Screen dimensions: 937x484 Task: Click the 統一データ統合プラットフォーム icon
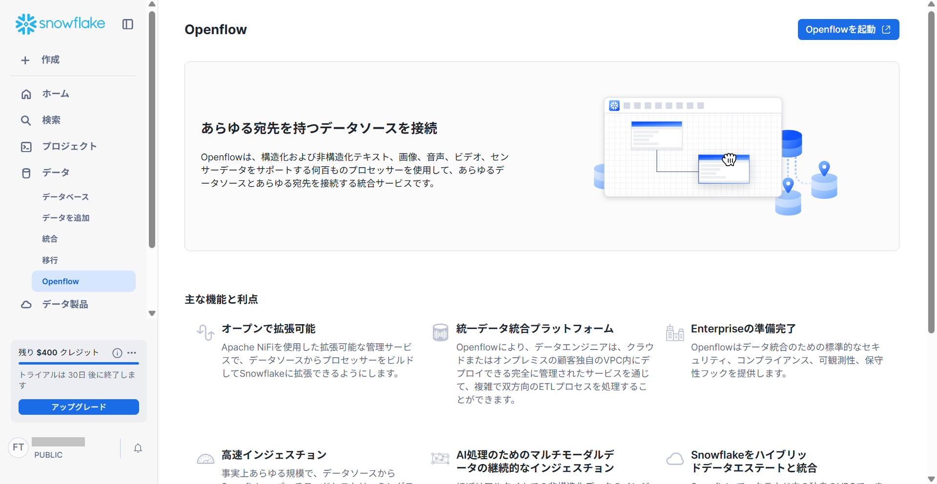pos(440,332)
